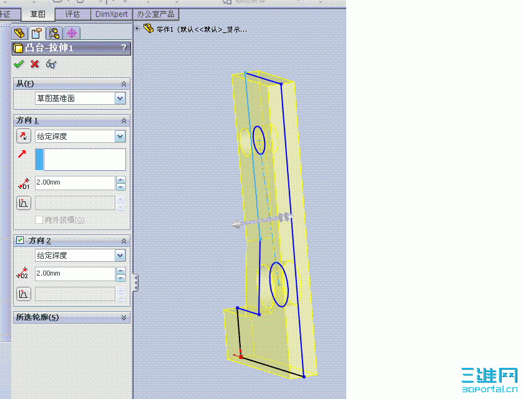Expand the 所选轮廓(S) section
This screenshot has width=524, height=399.
click(124, 317)
